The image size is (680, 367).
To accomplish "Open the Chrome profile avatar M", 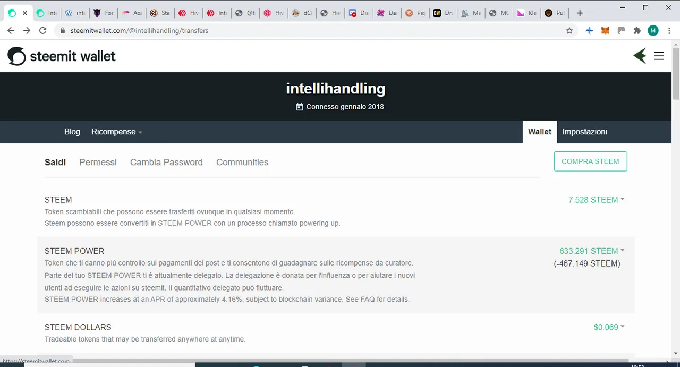I will [x=653, y=31].
